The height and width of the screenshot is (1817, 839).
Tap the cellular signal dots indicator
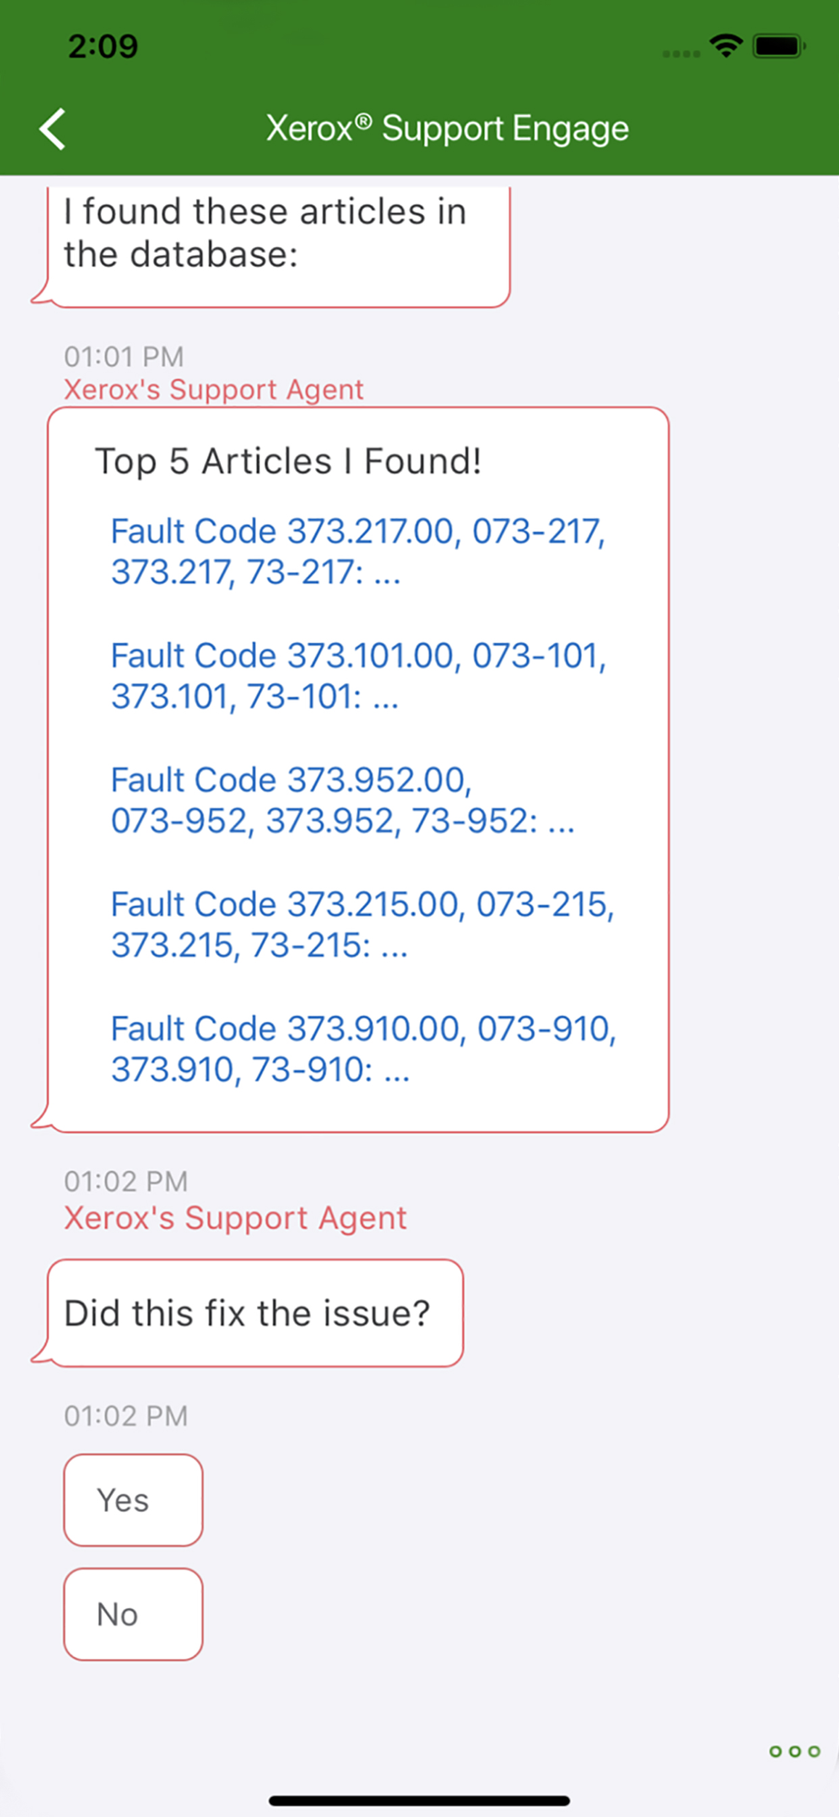tap(681, 54)
